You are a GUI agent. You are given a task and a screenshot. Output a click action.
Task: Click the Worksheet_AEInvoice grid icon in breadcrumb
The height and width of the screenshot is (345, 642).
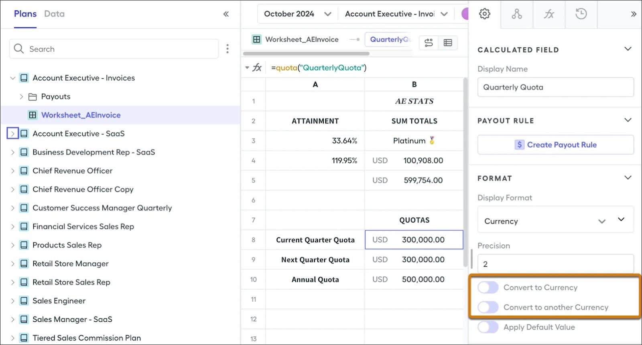(x=256, y=39)
